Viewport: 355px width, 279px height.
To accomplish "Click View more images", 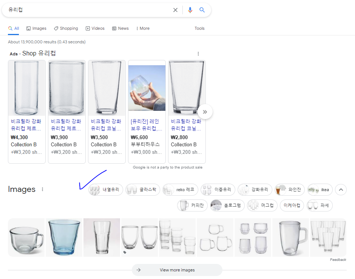I will pyautogui.click(x=177, y=270).
